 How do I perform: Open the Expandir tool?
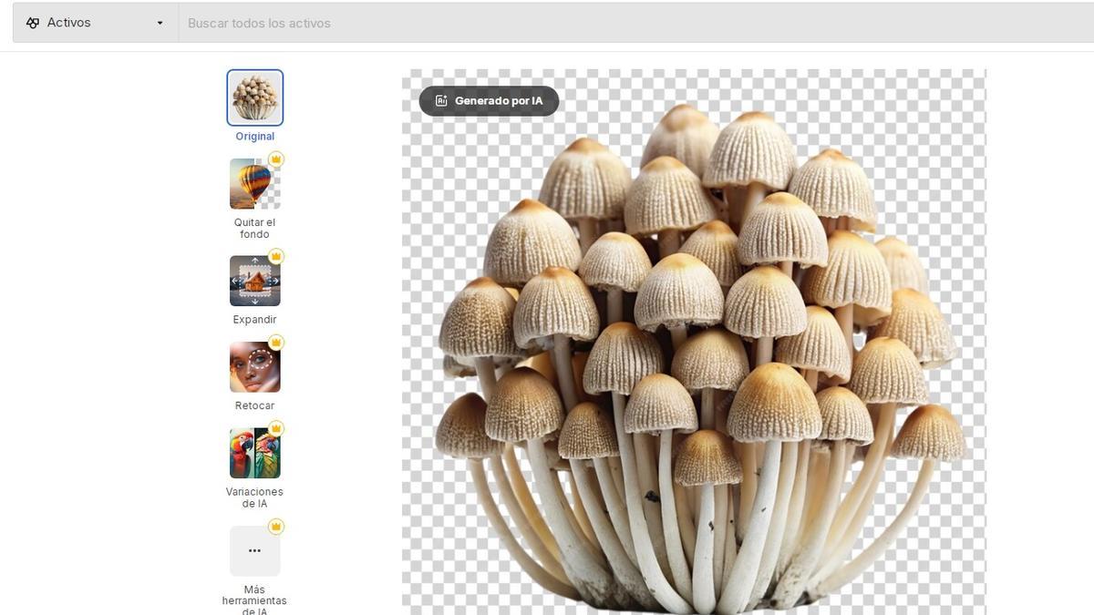coord(254,281)
